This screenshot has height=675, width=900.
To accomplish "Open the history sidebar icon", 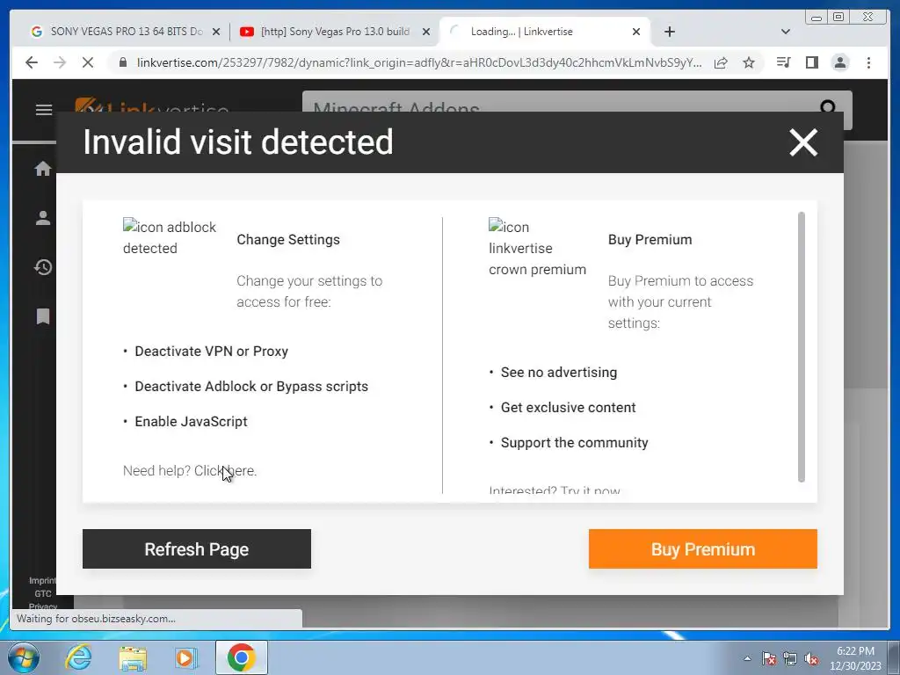I will coord(43,267).
